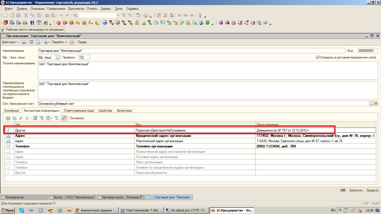This screenshot has width=381, height=214.
Task: Click the magnifier search icon in toolbar
Action: (x=76, y=16)
